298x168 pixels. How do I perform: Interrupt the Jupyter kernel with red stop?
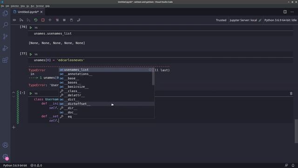[43, 20]
